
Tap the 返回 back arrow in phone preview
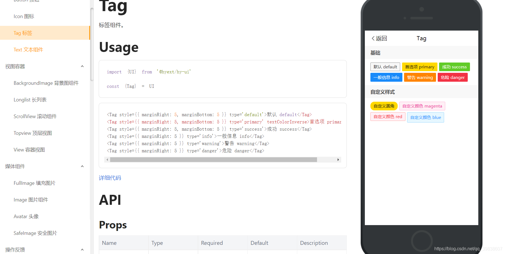(379, 38)
